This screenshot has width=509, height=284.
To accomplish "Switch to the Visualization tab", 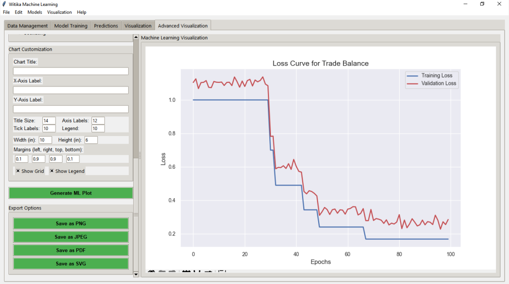I will [138, 26].
